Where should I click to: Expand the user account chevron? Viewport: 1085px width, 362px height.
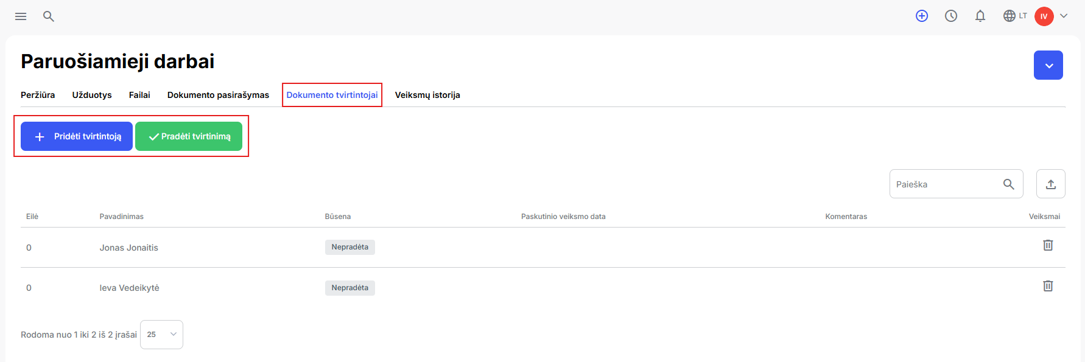(1064, 16)
